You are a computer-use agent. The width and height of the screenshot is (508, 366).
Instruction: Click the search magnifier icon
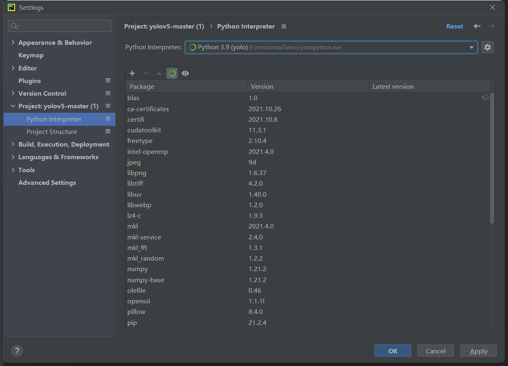15,26
